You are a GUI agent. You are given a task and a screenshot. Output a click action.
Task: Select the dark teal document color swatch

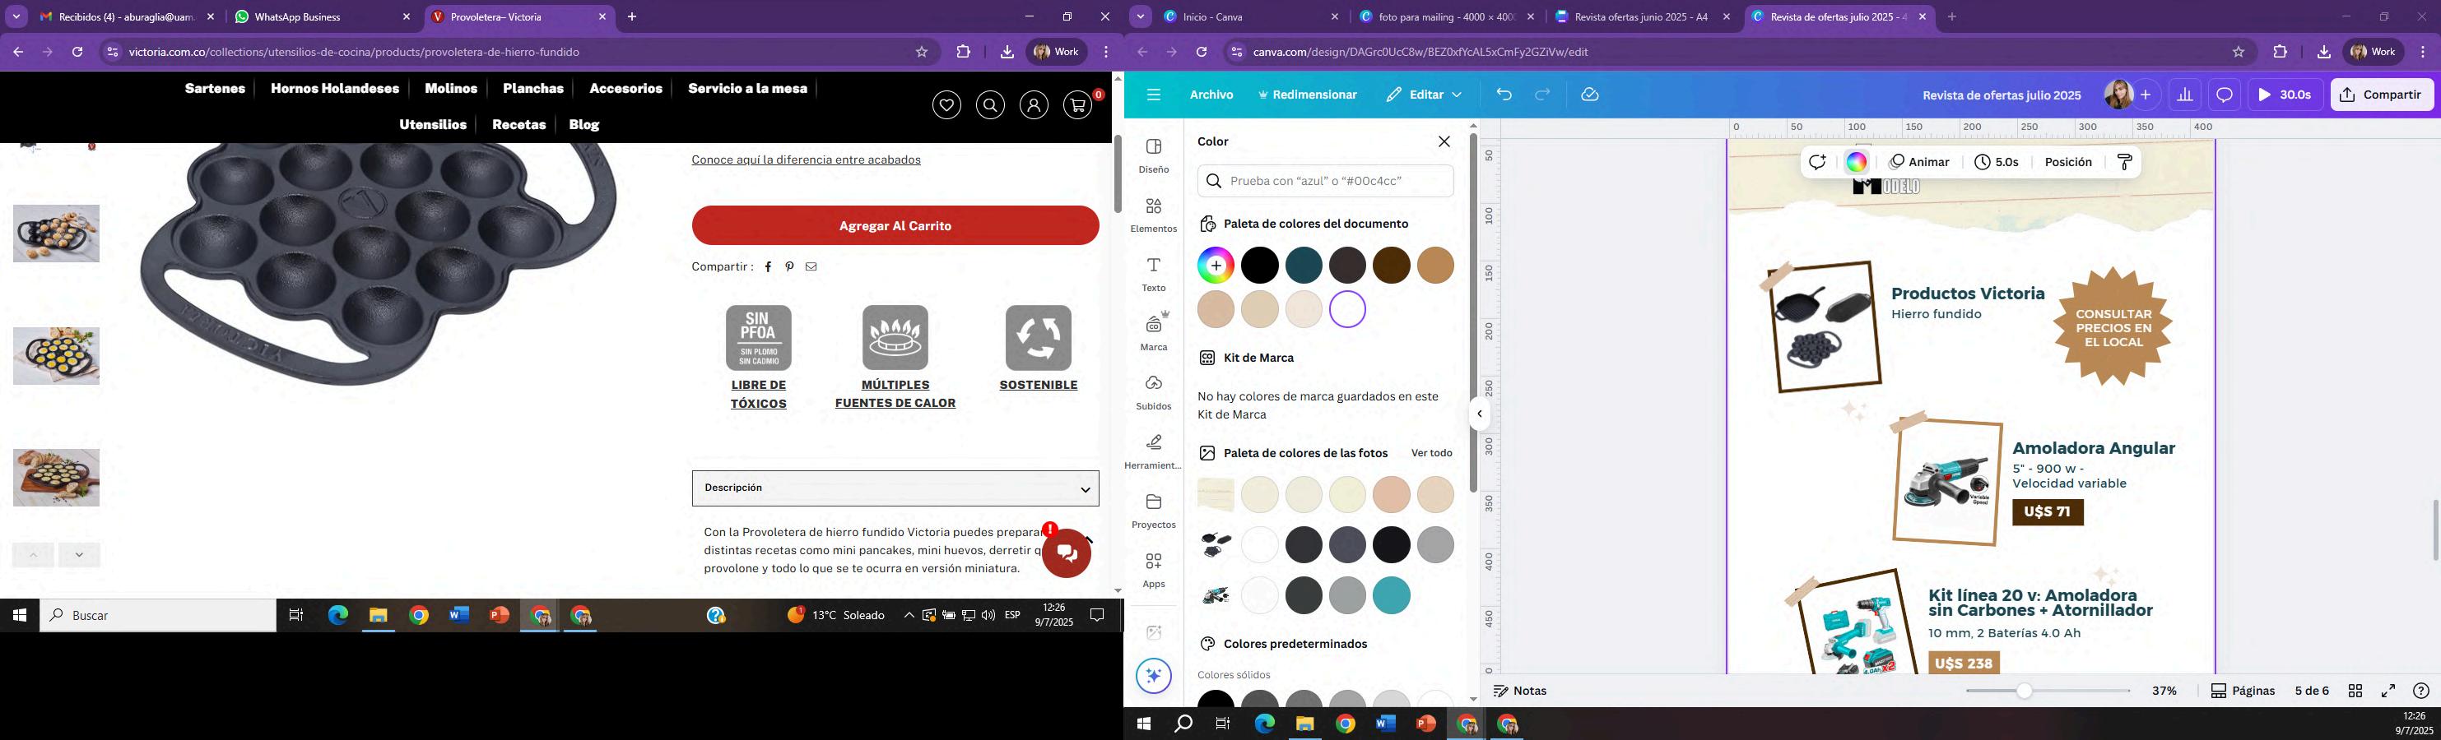1304,266
